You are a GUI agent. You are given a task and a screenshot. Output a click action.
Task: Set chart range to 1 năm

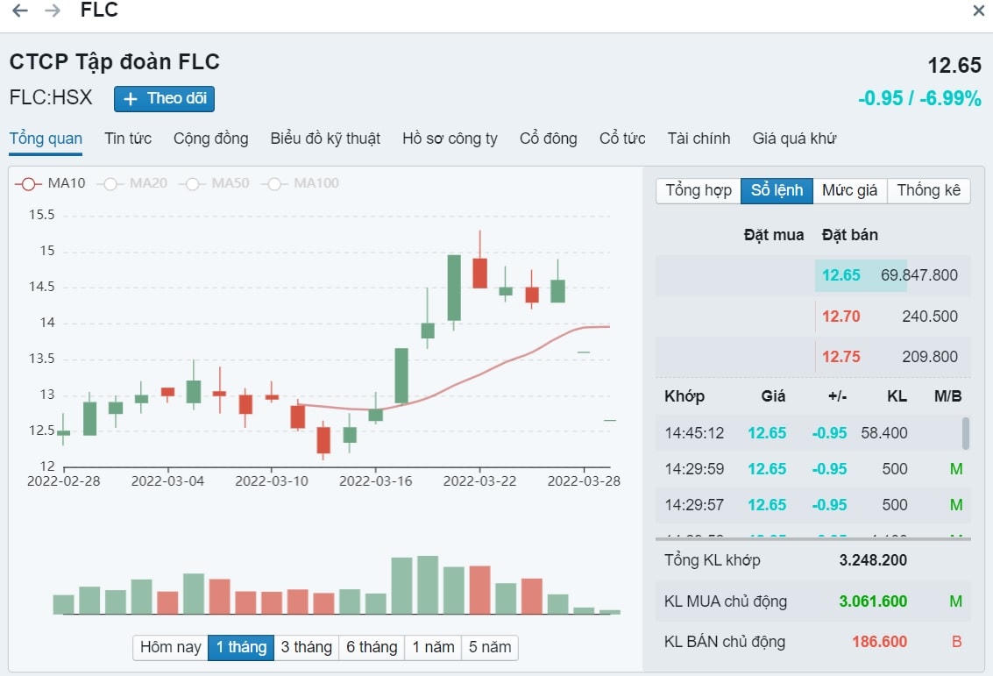[433, 647]
